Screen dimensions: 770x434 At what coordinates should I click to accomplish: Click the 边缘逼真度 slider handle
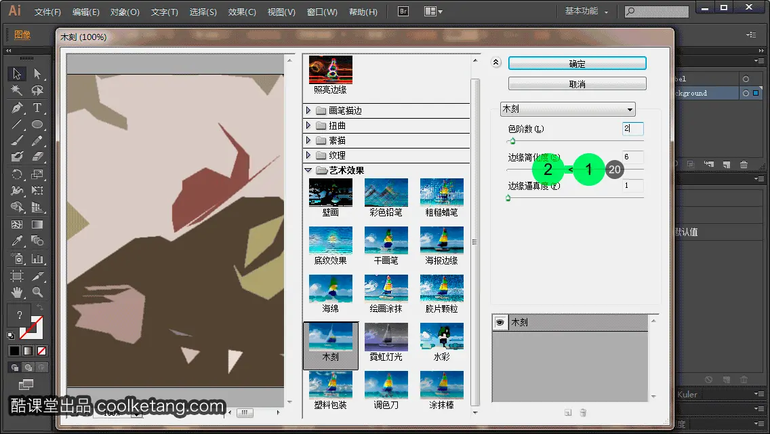click(x=508, y=198)
